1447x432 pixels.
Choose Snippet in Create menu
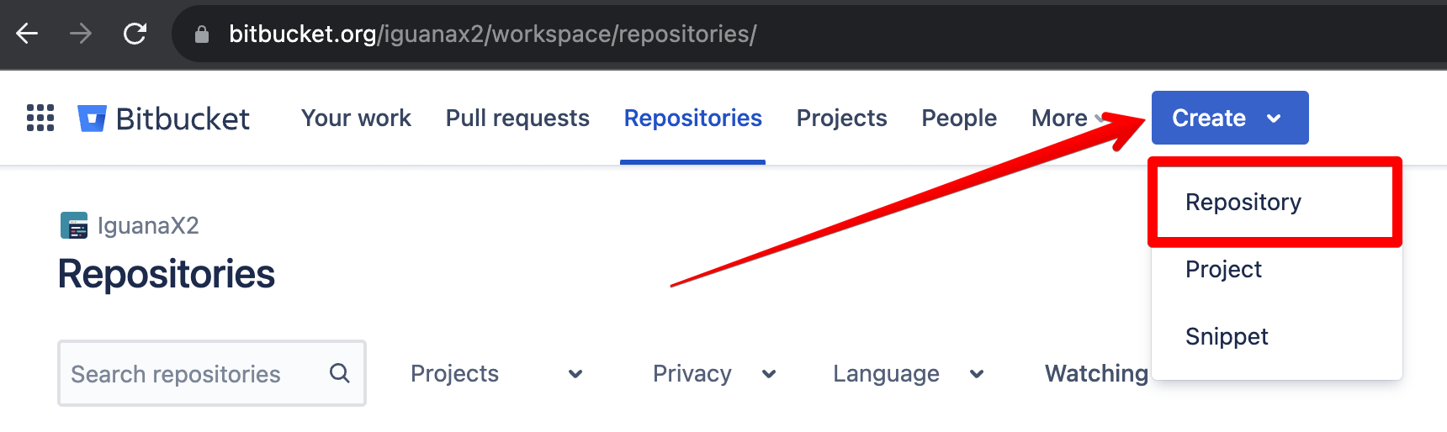(x=1227, y=337)
